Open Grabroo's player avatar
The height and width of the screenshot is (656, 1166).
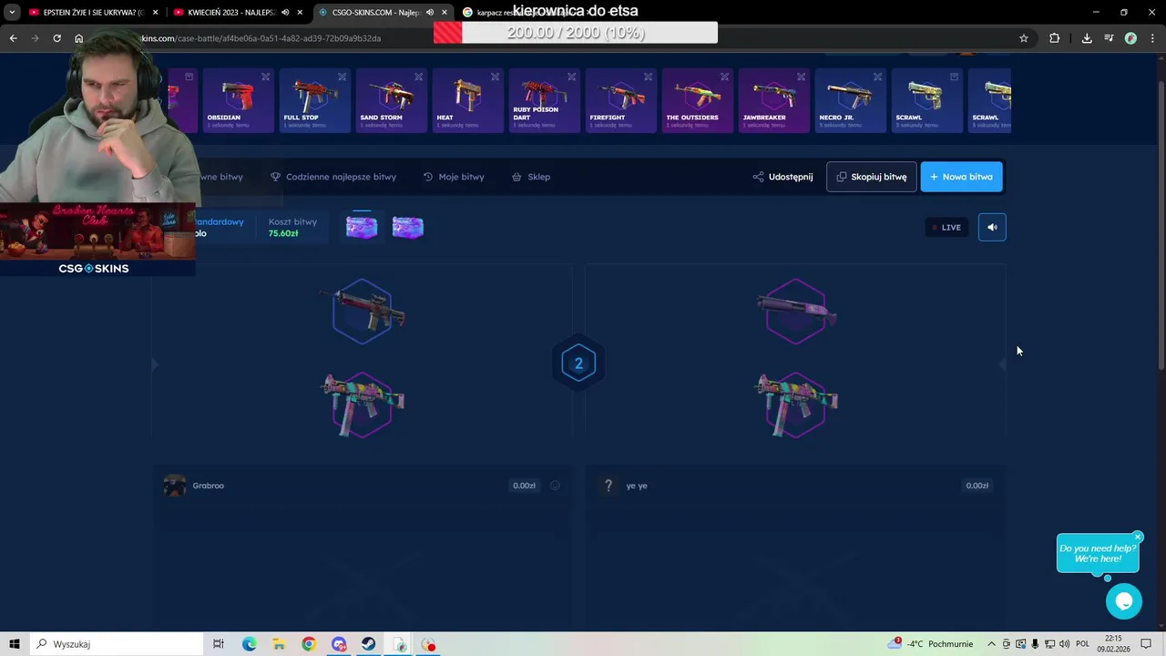coord(174,486)
